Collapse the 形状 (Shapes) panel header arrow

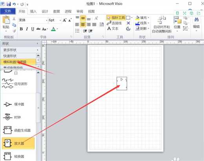(38, 43)
